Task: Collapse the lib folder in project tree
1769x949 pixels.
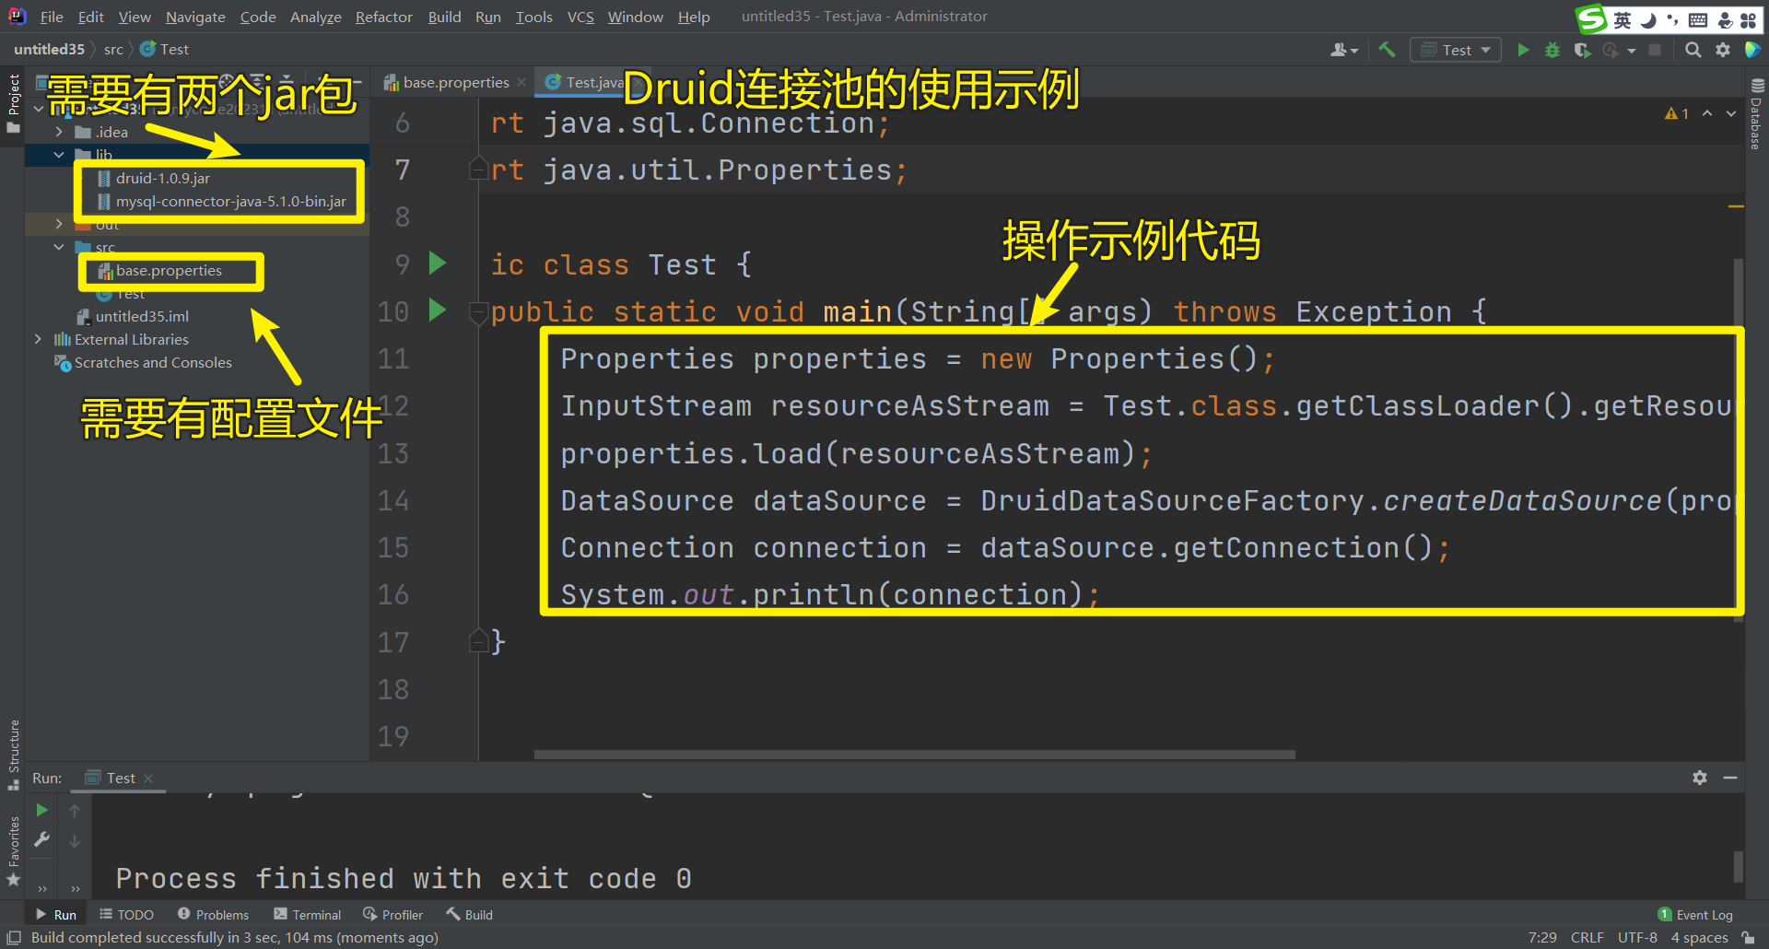Action: tap(59, 155)
